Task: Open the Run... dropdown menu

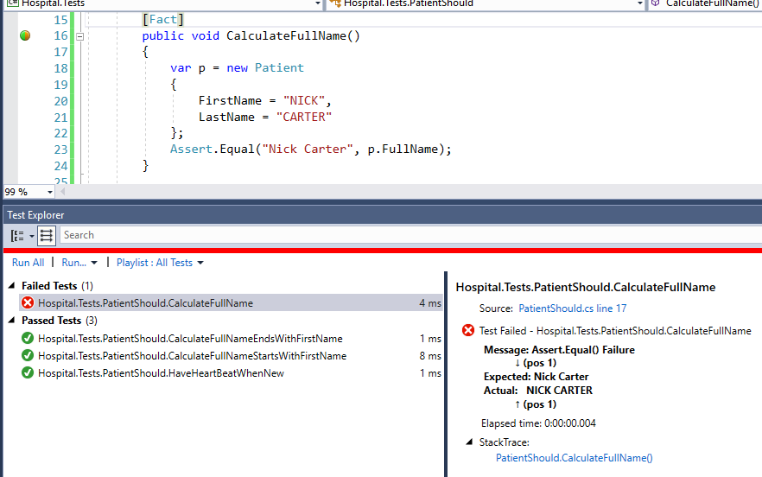Action: point(79,263)
